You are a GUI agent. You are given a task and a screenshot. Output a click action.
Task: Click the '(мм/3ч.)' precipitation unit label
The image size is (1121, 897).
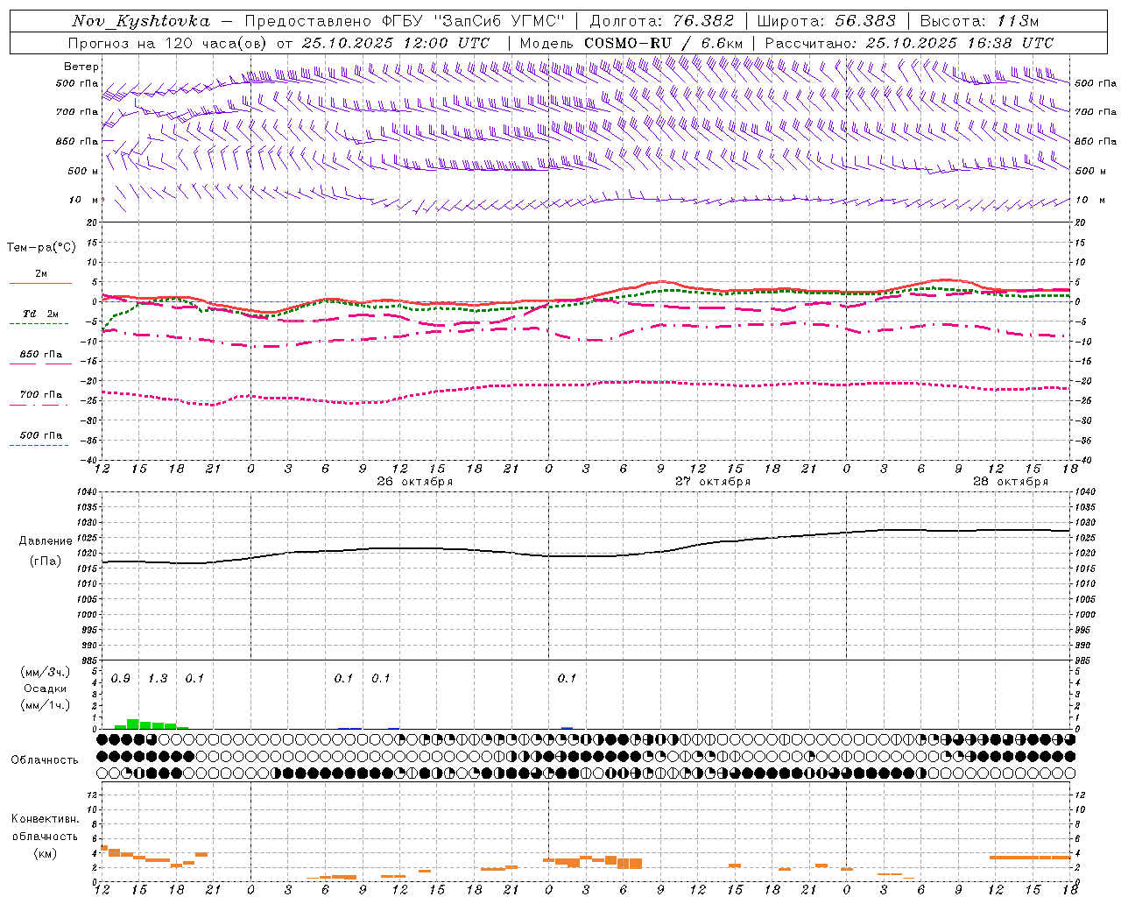click(x=45, y=672)
